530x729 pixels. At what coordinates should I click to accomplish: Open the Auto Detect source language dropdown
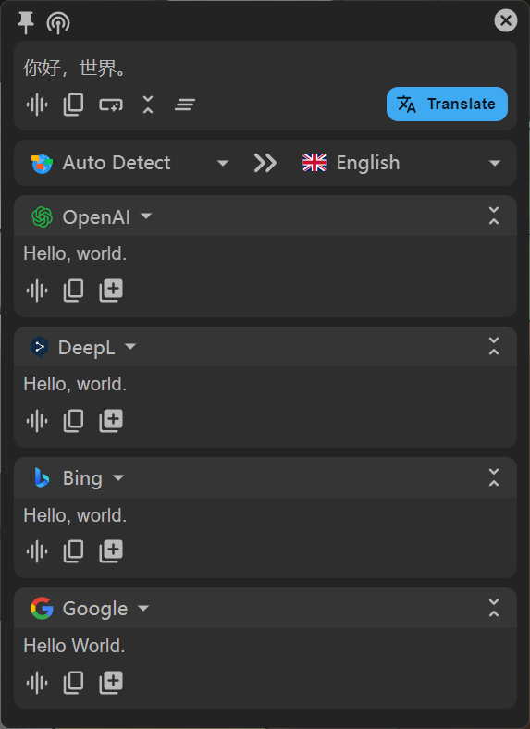[x=129, y=163]
